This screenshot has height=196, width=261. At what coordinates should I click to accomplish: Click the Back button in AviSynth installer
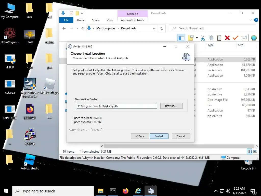coord(140,136)
